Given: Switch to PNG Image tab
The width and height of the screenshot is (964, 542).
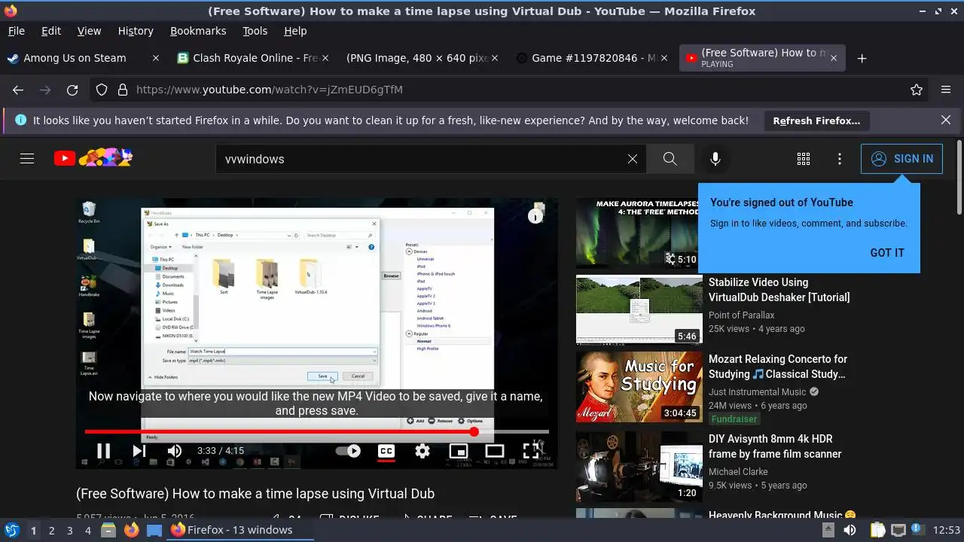Looking at the screenshot, I should click(418, 58).
